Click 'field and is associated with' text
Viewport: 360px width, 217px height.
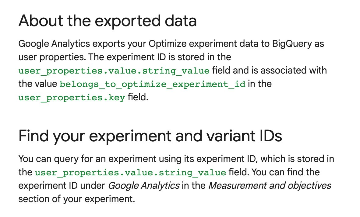(270, 70)
